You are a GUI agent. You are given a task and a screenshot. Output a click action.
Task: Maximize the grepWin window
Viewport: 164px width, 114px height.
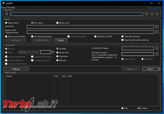coord(151,3)
